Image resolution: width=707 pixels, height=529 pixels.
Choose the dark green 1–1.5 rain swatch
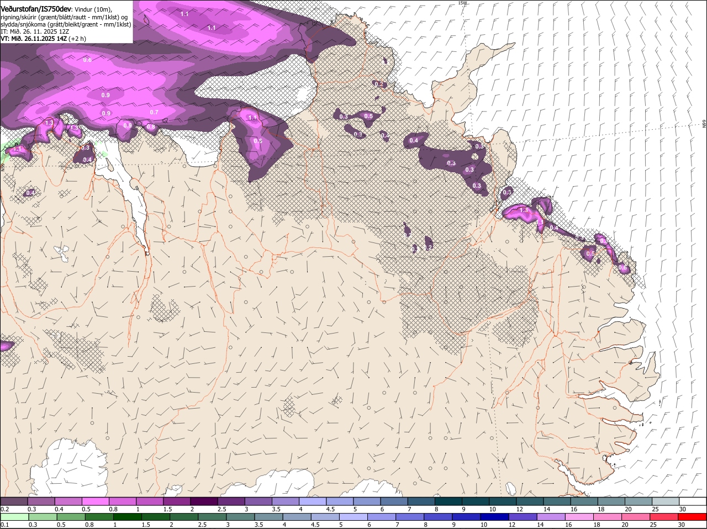(x=127, y=517)
